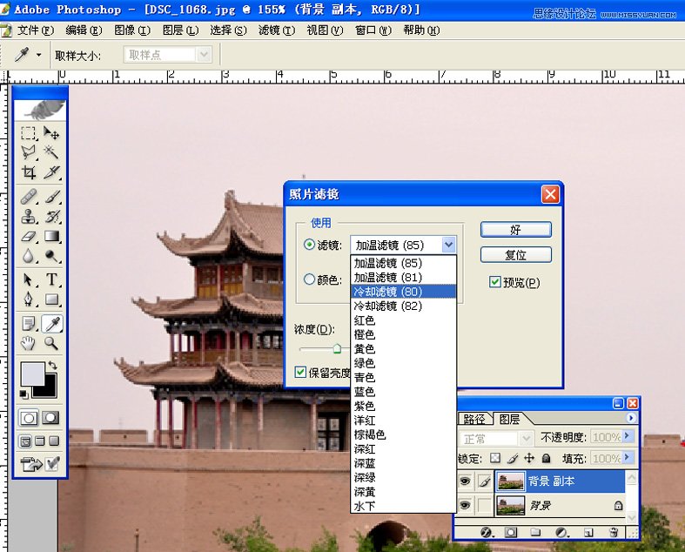Switch to the 图层 tab

coord(509,419)
